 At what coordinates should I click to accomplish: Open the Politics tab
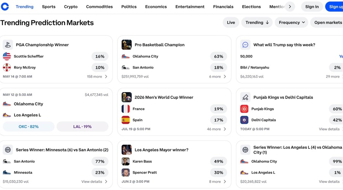pyautogui.click(x=129, y=6)
